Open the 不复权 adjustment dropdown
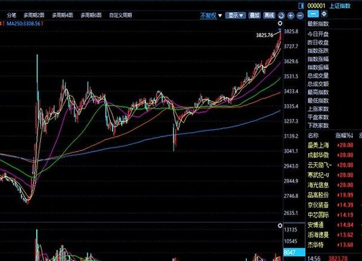This screenshot has height=261, width=362. tap(210, 14)
